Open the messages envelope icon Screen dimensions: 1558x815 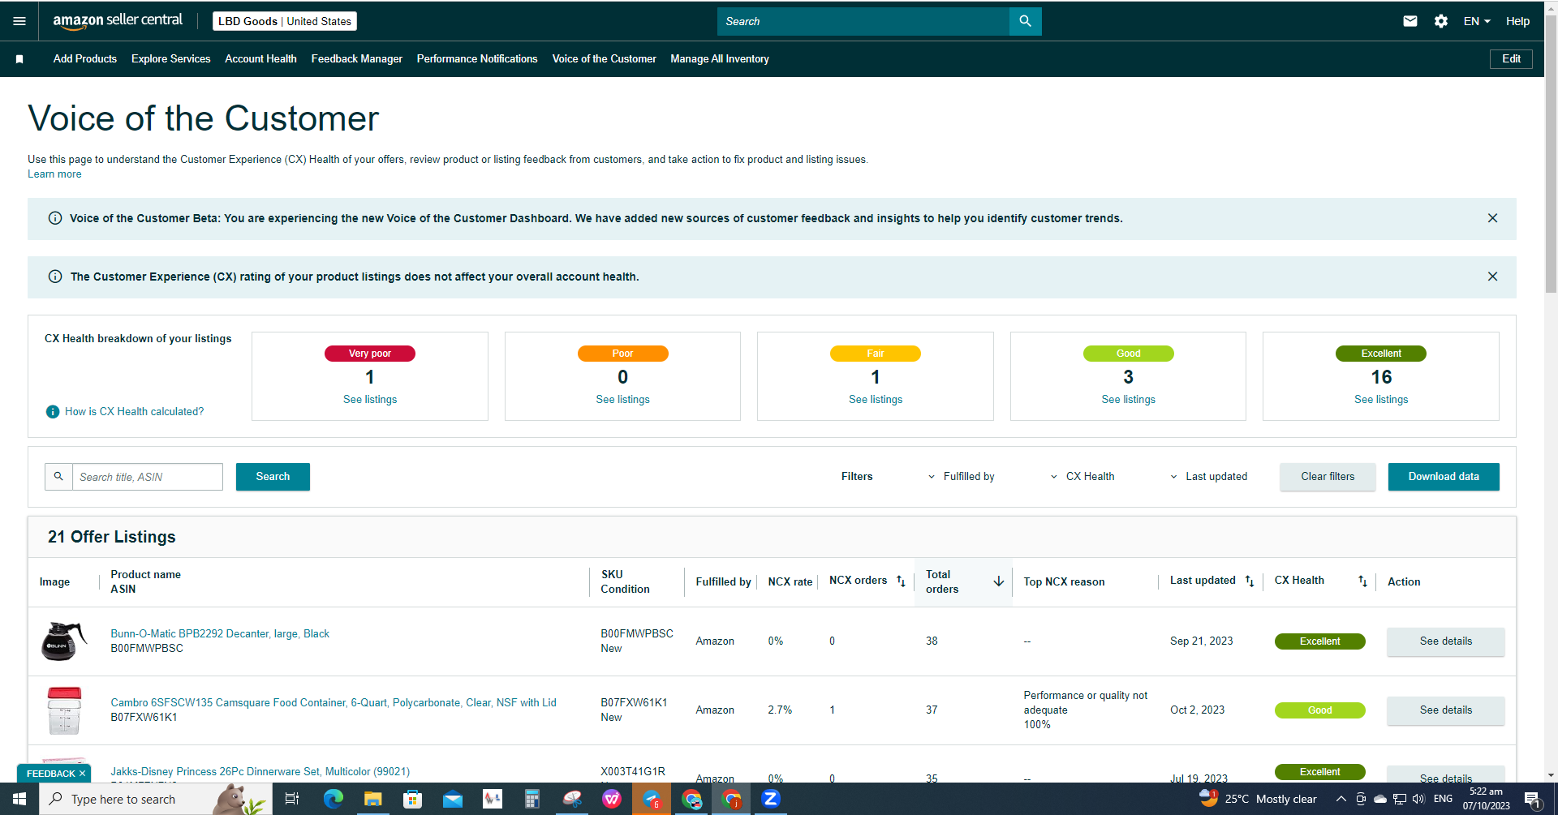click(1410, 21)
